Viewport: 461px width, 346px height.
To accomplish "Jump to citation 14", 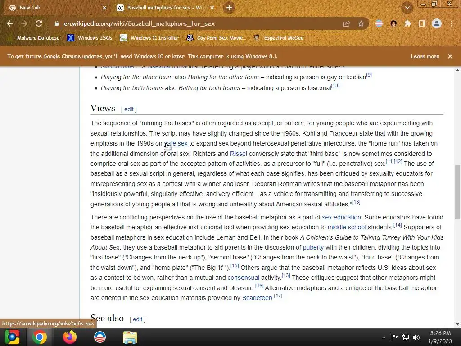I will pos(398,225).
